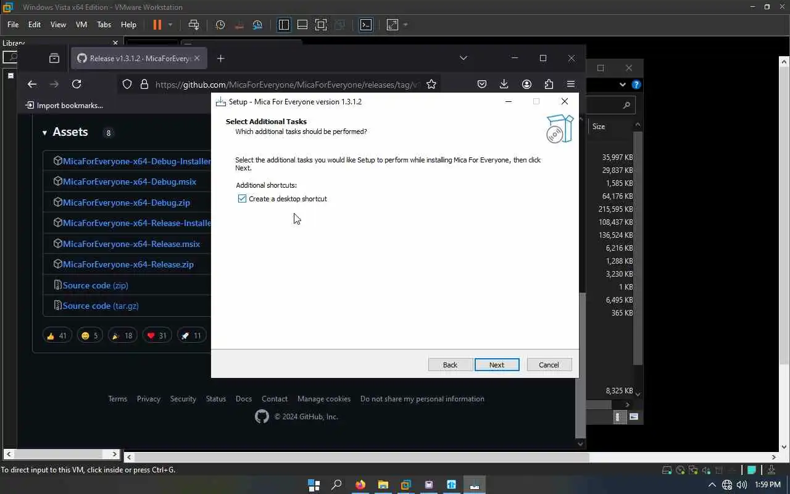Screen dimensions: 790x494
Task: Click taskbar search magnifier icon
Action: tap(336, 485)
